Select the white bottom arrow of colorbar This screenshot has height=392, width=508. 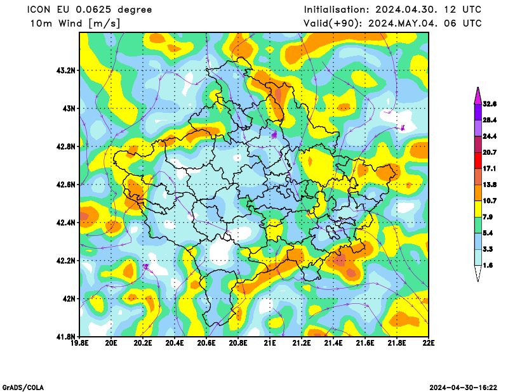coord(478,273)
